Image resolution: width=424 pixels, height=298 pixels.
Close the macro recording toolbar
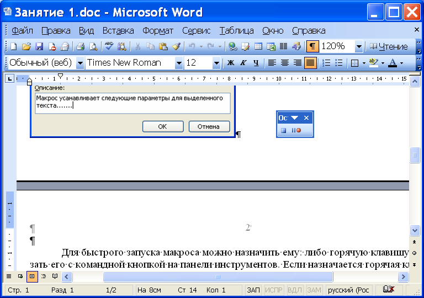pos(306,118)
